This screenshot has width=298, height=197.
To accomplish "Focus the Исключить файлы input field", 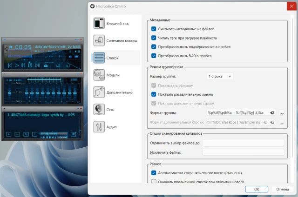I will (244, 152).
